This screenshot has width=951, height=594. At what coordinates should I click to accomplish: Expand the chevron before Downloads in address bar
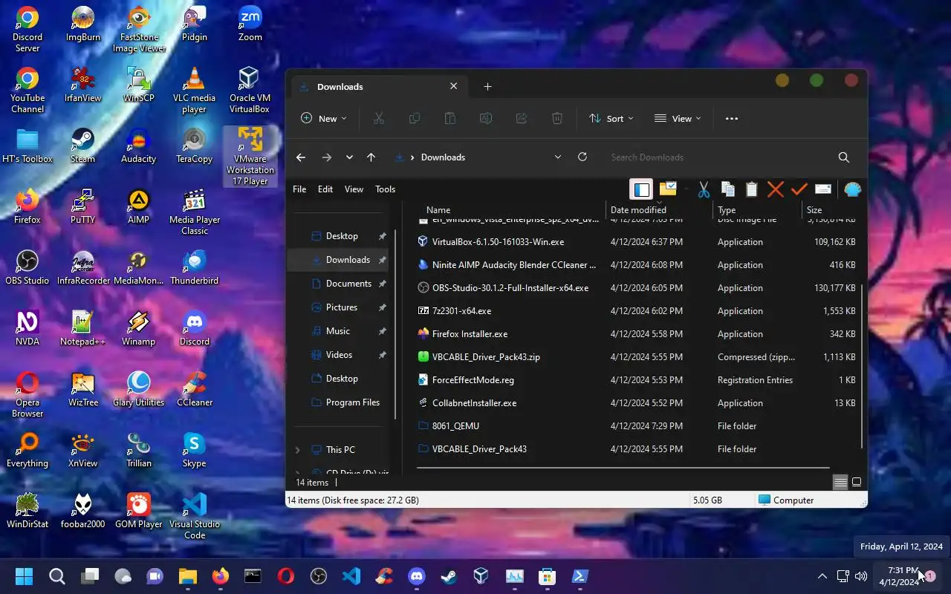pos(412,157)
